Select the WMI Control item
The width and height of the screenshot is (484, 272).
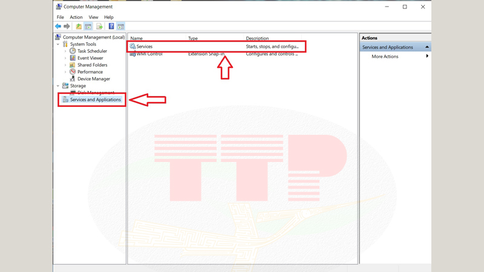[x=149, y=54]
